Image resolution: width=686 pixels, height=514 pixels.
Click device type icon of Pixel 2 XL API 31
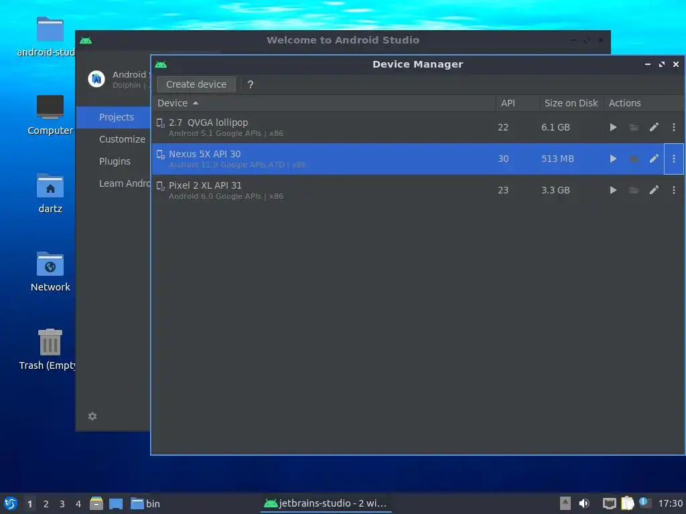(161, 186)
